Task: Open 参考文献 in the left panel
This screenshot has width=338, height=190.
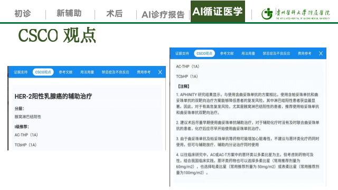Action: [65, 72]
